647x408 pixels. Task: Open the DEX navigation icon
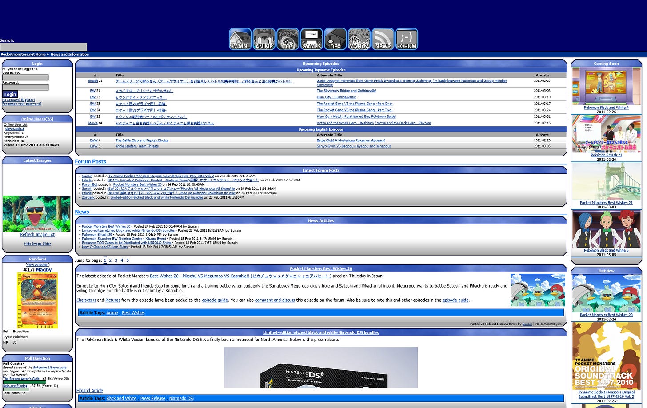[335, 39]
